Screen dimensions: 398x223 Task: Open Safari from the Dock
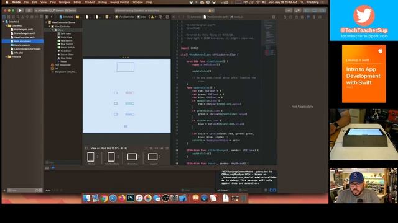tap(113, 198)
